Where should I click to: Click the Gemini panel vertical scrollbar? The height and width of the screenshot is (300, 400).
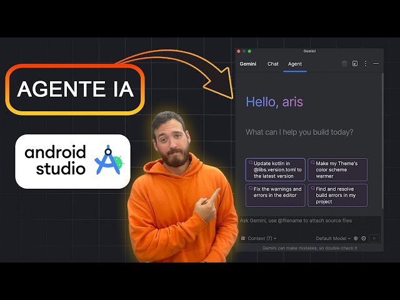[x=382, y=141]
